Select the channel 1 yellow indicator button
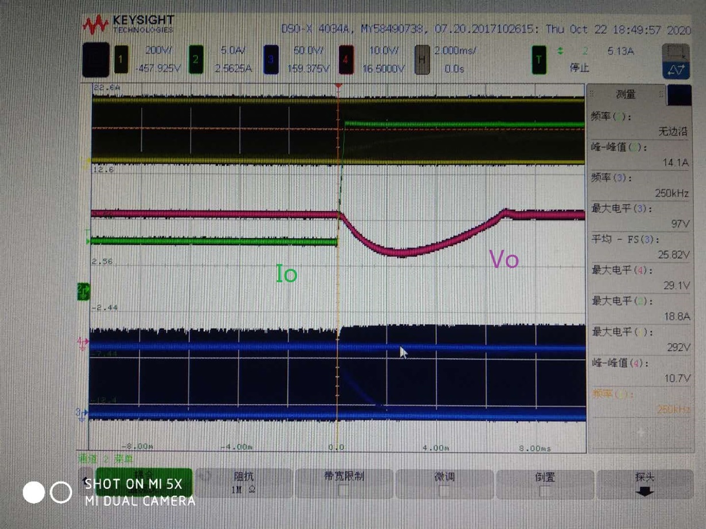The height and width of the screenshot is (529, 706). click(121, 60)
